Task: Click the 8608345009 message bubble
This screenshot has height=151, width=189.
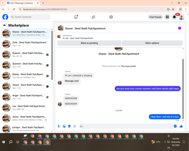Action: [71, 104]
